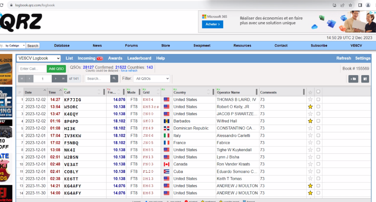Bookmark this page with the browser star
Viewport: 376px width, 202px height.
click(351, 5)
